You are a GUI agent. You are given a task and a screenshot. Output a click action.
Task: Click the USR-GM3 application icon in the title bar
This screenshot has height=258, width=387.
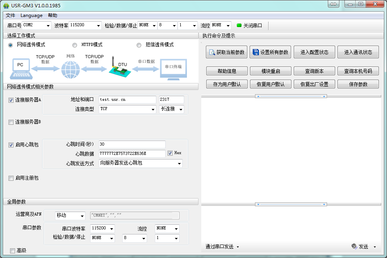5,5
